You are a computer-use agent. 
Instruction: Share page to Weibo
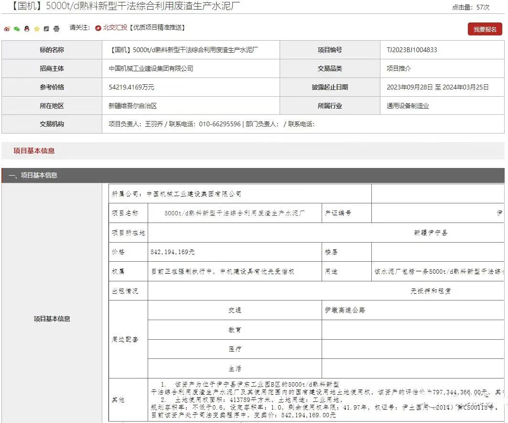7,29
